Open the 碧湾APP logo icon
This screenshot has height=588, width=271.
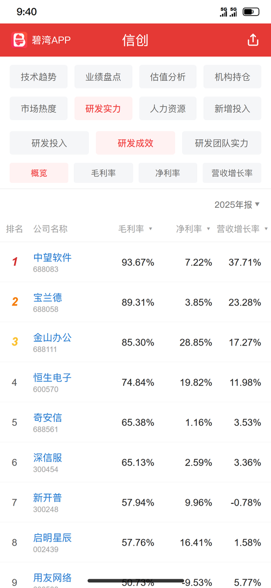[x=20, y=40]
